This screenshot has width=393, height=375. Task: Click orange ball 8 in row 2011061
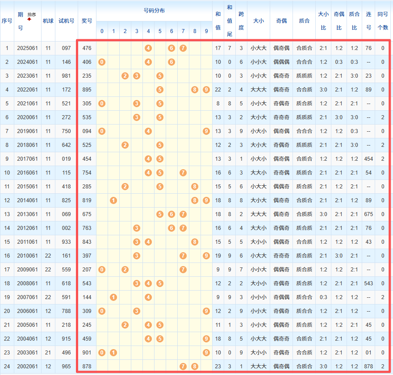tap(195, 242)
